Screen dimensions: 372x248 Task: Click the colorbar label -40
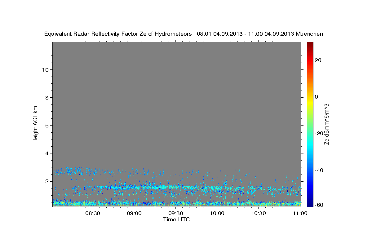point(319,170)
